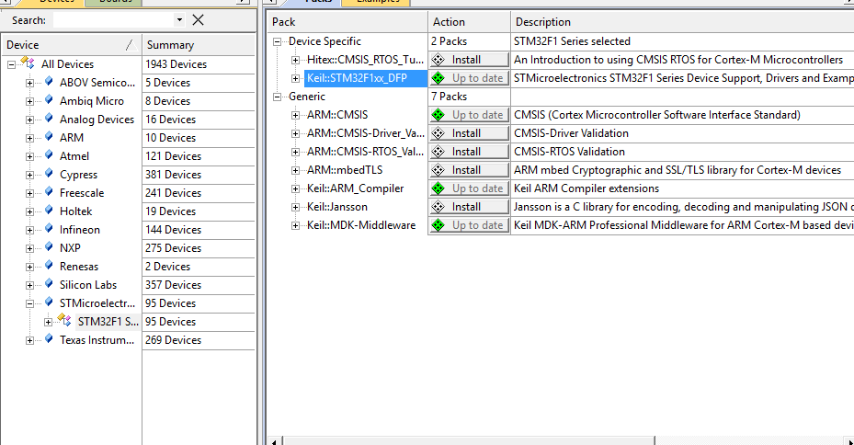The height and width of the screenshot is (445, 854).
Task: Expand the STM32F1 Series node
Action: pyautogui.click(x=49, y=322)
